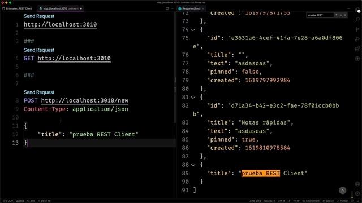Collapse the object at line 81
The height and width of the screenshot is (203, 362).
(x=193, y=98)
